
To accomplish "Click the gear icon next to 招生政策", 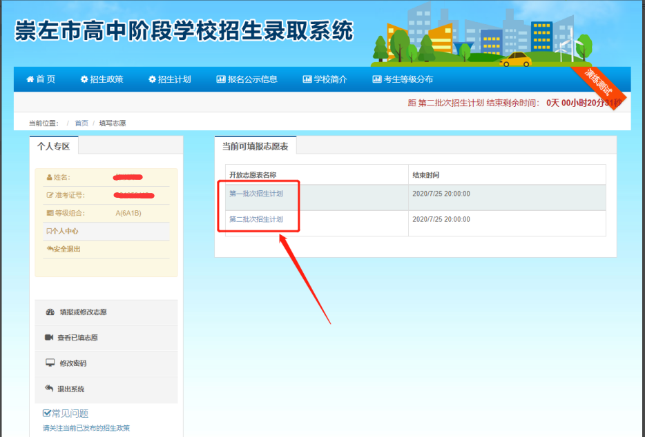I will (84, 79).
